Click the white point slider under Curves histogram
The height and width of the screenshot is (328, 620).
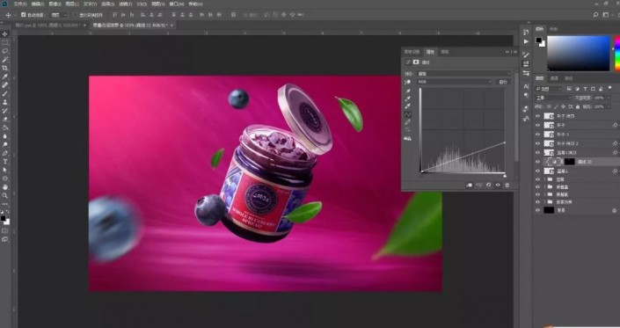pos(505,175)
